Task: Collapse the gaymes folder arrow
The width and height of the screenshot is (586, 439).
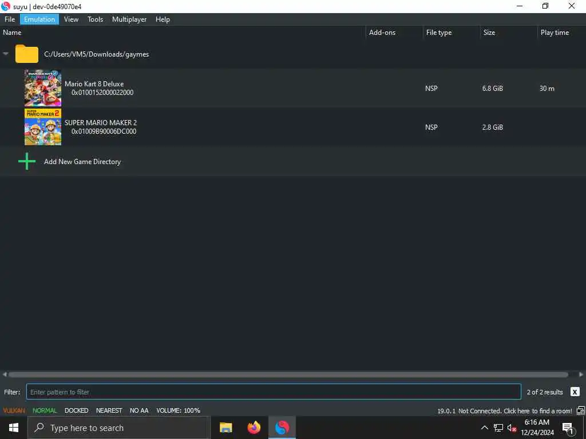Action: click(6, 54)
